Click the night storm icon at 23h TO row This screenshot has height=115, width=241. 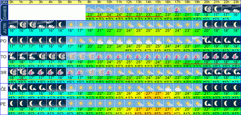pyautogui.click(x=236, y=56)
